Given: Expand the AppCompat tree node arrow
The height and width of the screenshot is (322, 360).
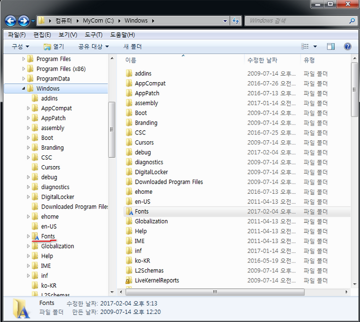Looking at the screenshot, I should 28,108.
